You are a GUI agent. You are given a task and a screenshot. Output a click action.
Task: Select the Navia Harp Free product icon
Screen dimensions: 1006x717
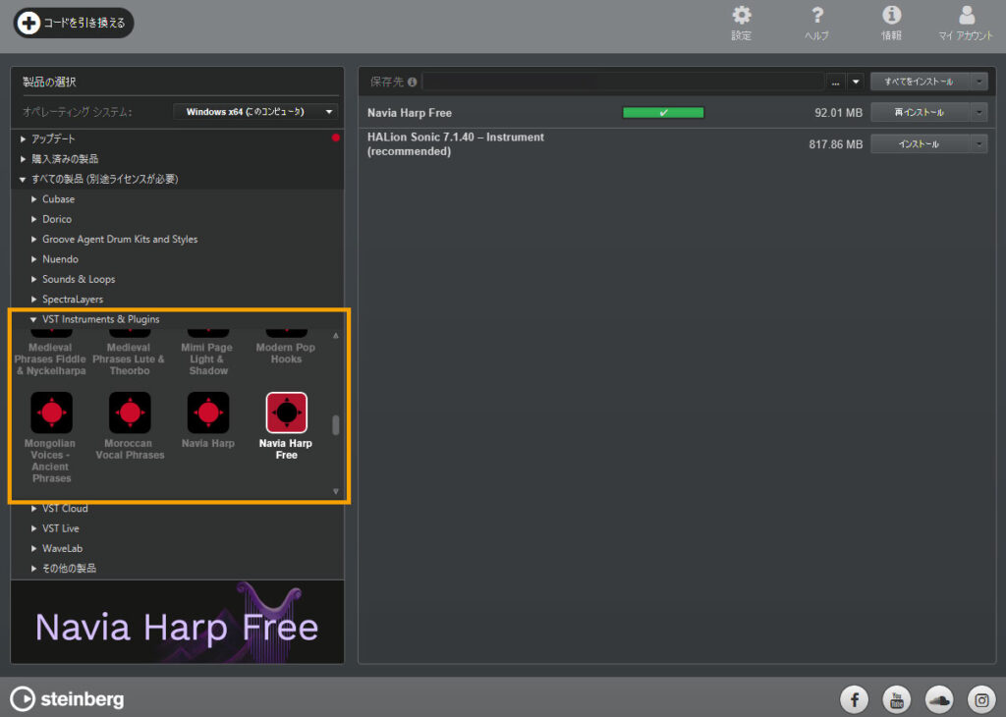[x=286, y=413]
